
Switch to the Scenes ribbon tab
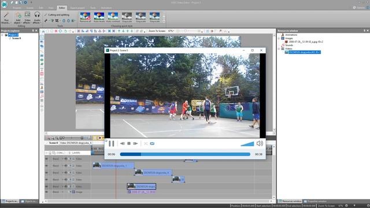point(29,8)
